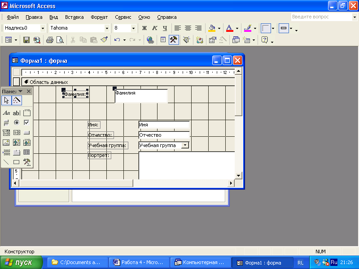Click the Paste clipboard icon
This screenshot has width=359, height=269.
pos(93,40)
